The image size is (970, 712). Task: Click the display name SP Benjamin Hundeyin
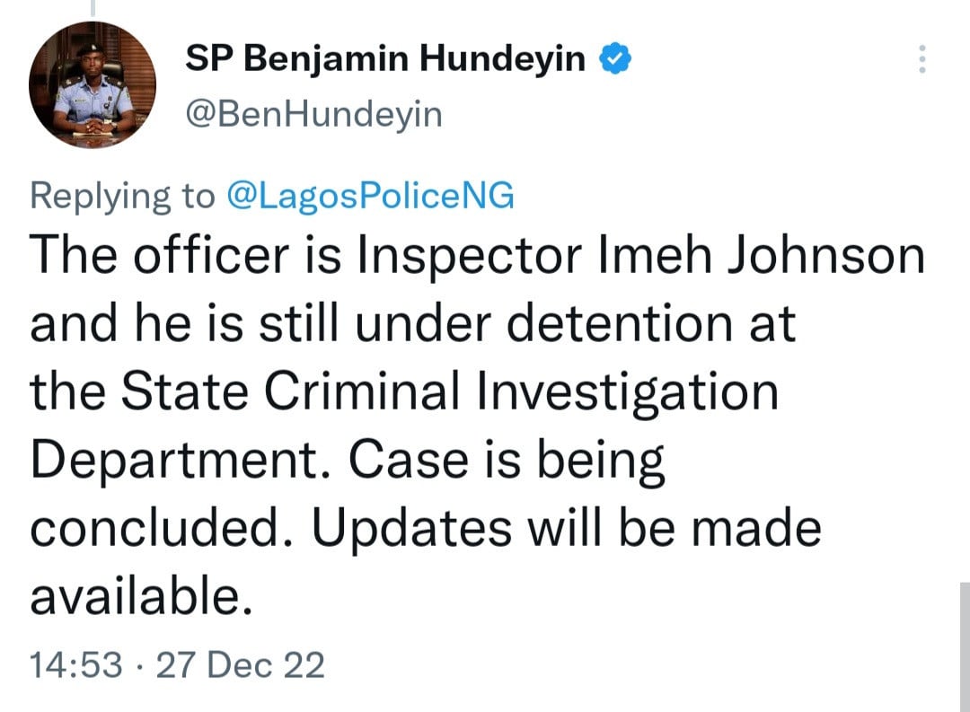click(x=385, y=60)
